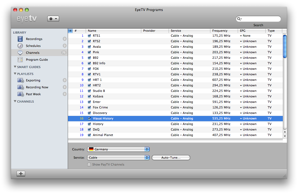Click channel number 13 for Enter
The width and height of the screenshot is (298, 194).
(x=82, y=102)
